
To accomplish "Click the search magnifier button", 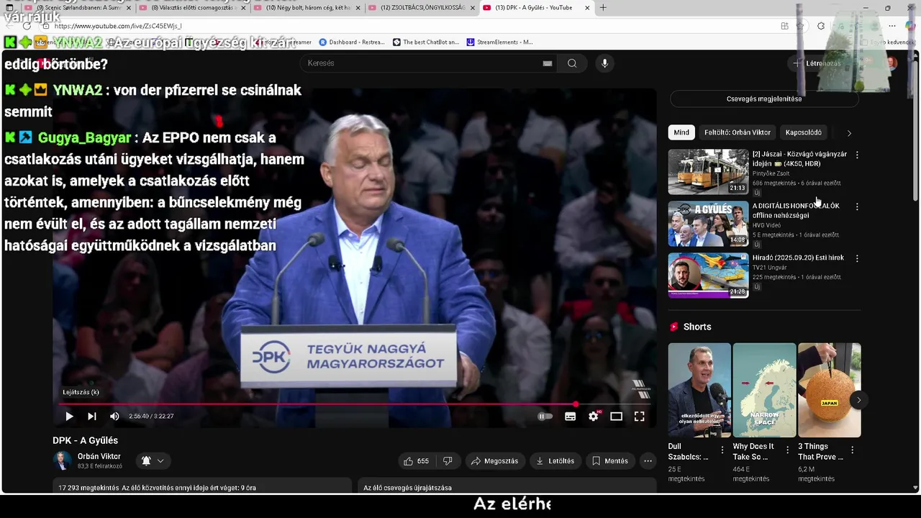I will click(572, 63).
